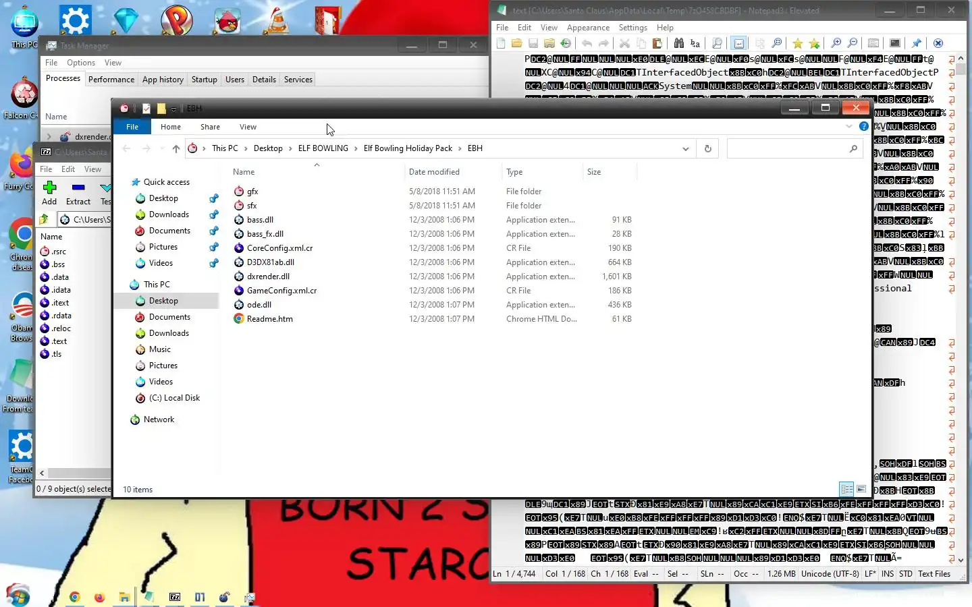
Task: Open the Share tab in Explorer ribbon
Action: coord(210,127)
